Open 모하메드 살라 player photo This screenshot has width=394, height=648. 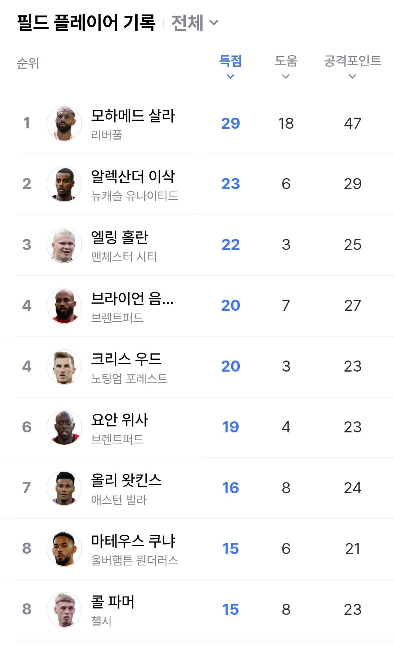click(x=64, y=123)
